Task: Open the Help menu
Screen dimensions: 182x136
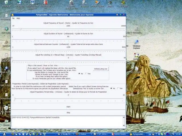Action: (x=18, y=18)
